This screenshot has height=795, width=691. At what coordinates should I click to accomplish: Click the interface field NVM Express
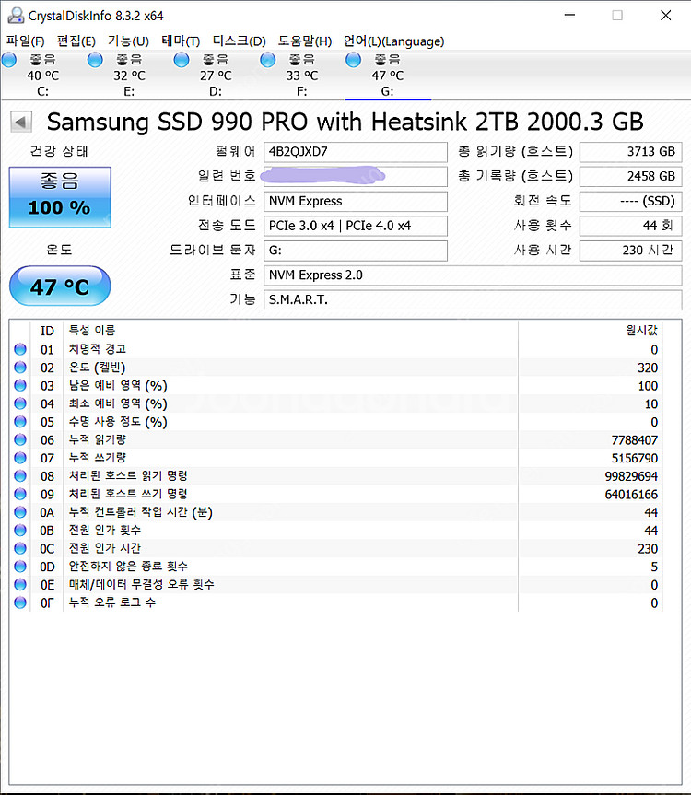[356, 202]
